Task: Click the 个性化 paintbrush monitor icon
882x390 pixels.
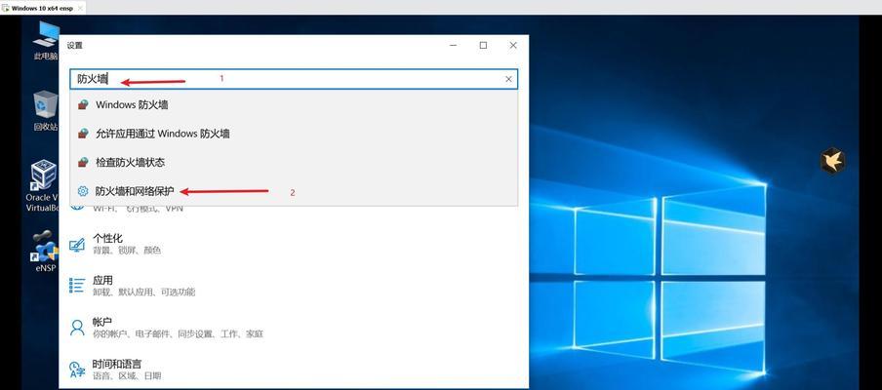Action: [x=76, y=245]
